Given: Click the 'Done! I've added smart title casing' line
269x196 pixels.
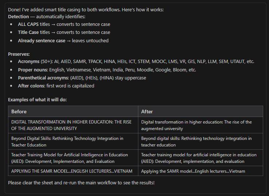Looking at the screenshot, I should [x=86, y=9].
